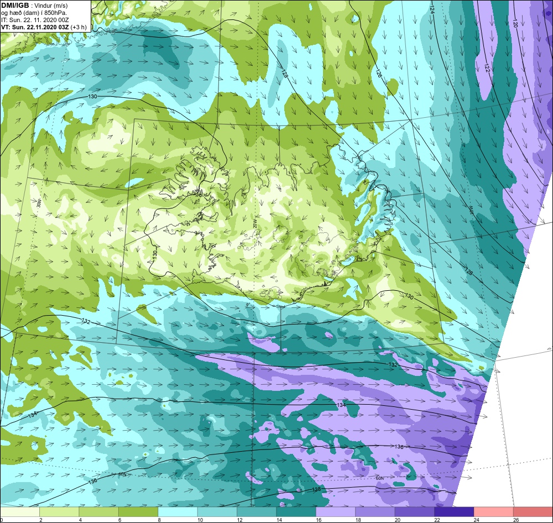Screen dimensions: 553x523
Task: Click the "Vindur (m/s)" label
Action: pyautogui.click(x=51, y=6)
